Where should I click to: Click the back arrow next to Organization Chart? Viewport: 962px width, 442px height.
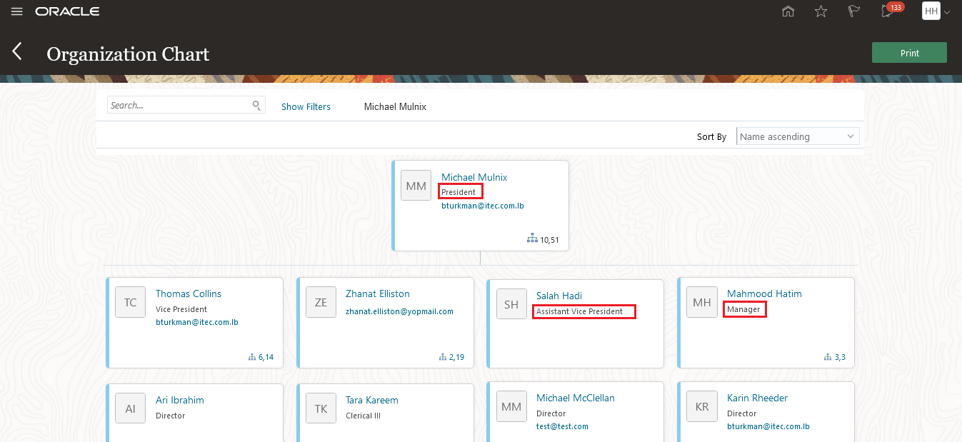tap(17, 51)
